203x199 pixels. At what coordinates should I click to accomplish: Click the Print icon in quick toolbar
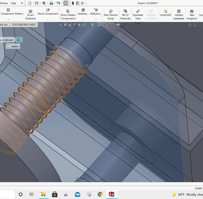(51, 3)
